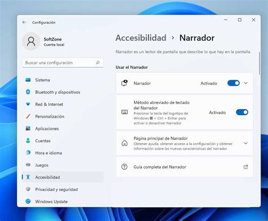
Task: Open Sistema settings section
Action: pos(63,80)
